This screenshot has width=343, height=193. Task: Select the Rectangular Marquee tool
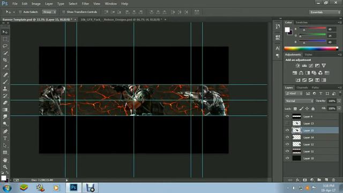[5, 39]
